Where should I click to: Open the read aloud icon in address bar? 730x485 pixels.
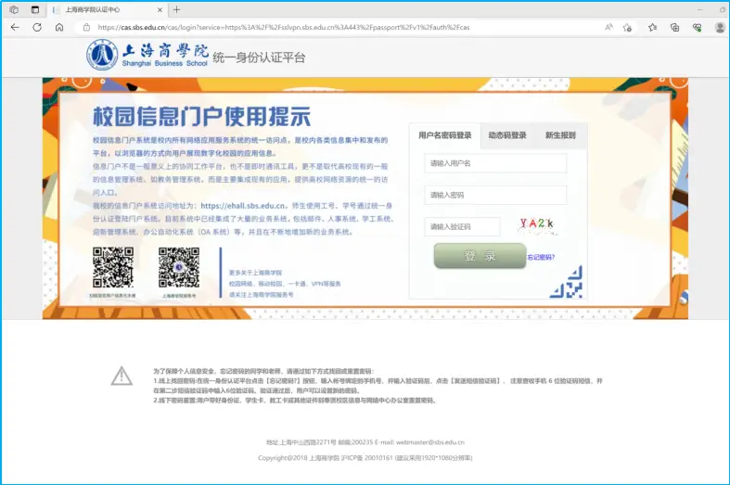608,28
